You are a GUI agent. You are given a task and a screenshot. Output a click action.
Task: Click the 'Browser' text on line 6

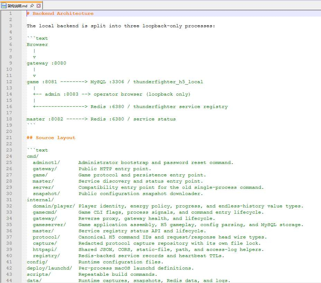pos(37,45)
